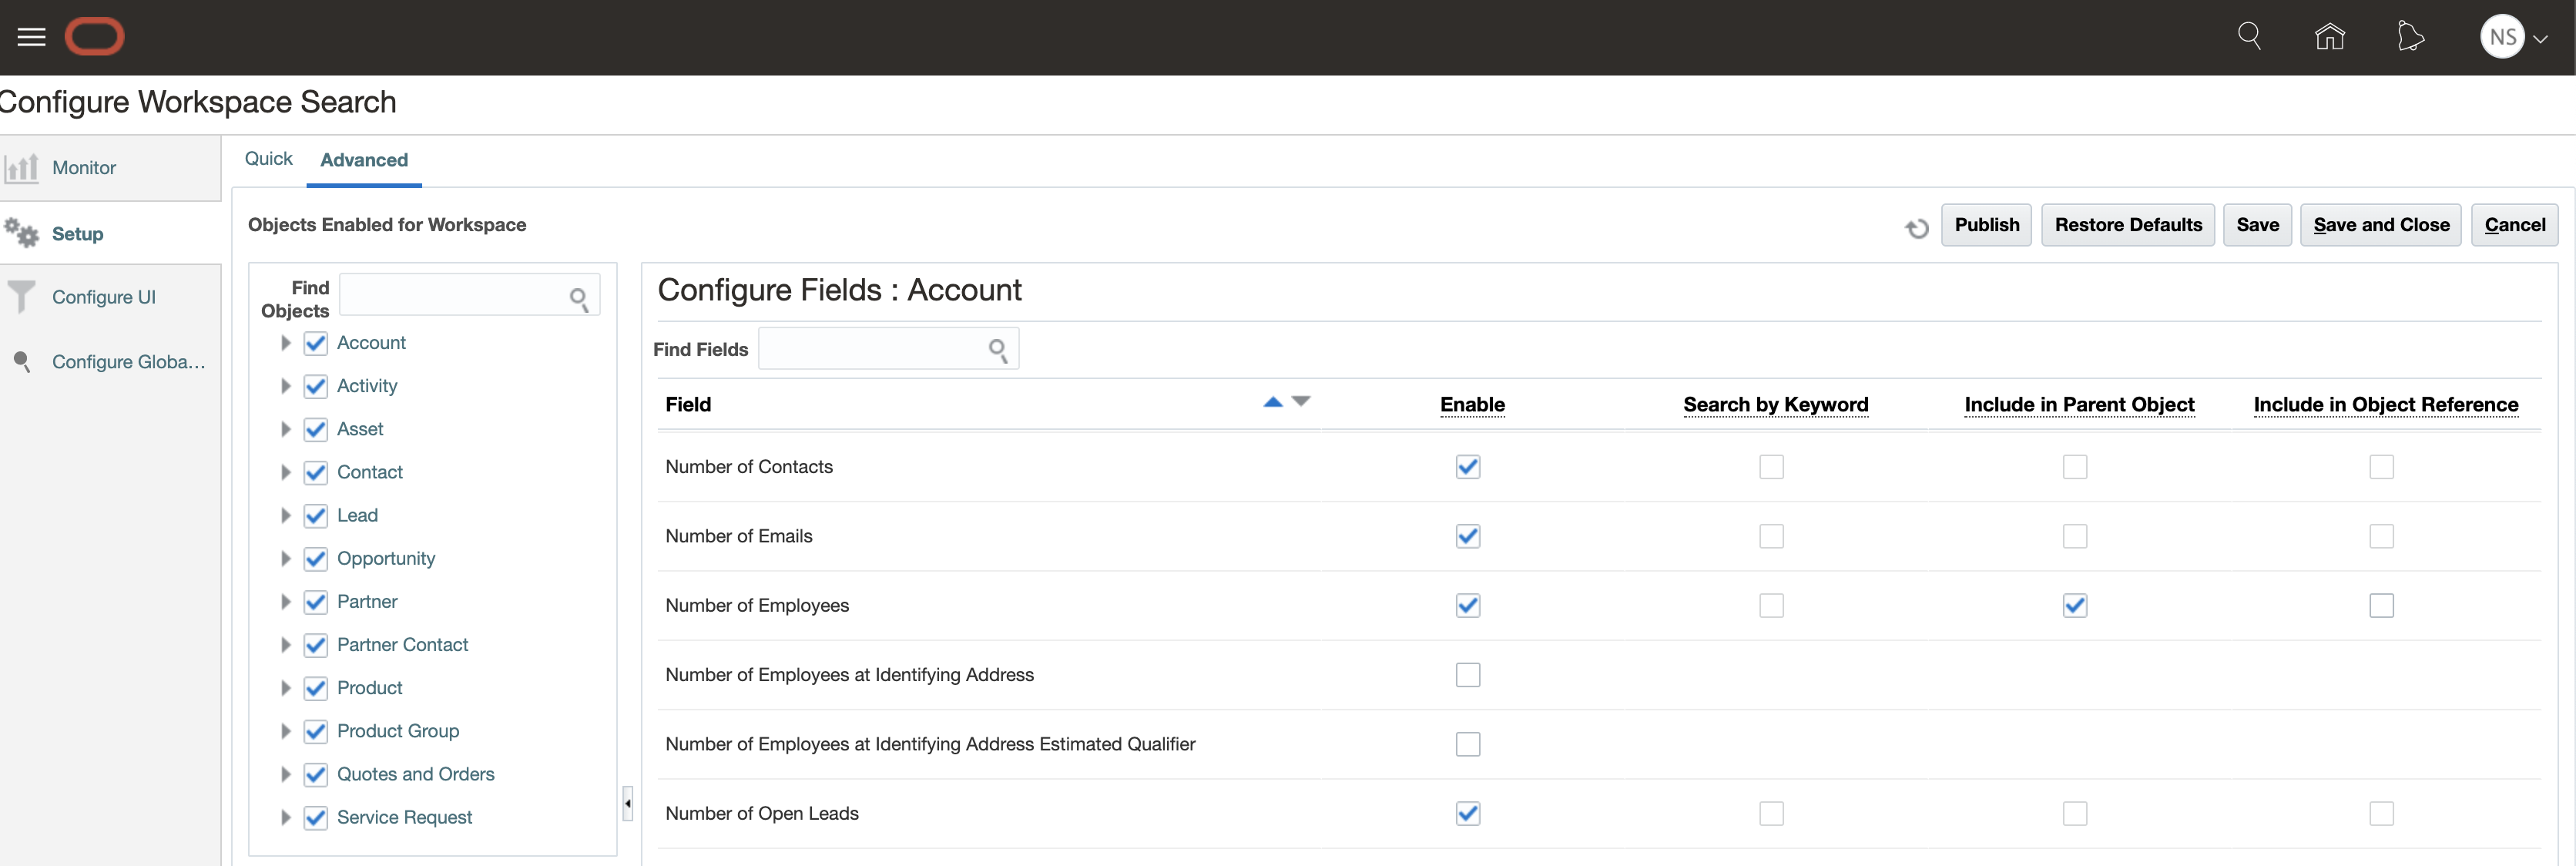2576x866 pixels.
Task: Click the refresh icon beside Publish
Action: pyautogui.click(x=1916, y=228)
